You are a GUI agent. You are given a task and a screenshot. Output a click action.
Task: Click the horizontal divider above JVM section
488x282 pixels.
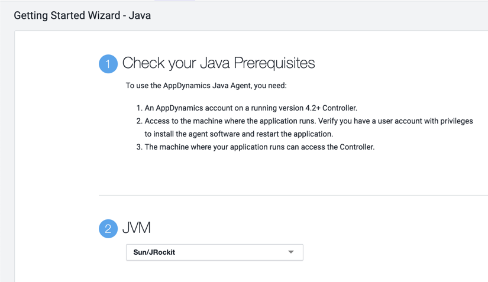(293, 195)
